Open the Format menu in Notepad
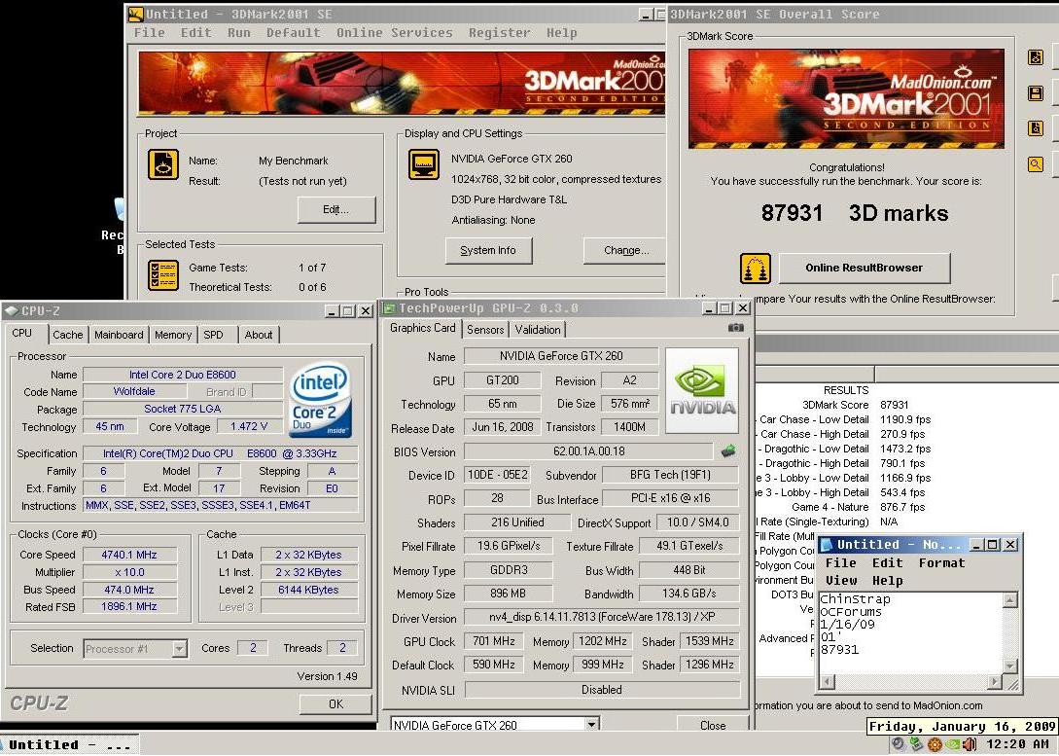 [941, 562]
